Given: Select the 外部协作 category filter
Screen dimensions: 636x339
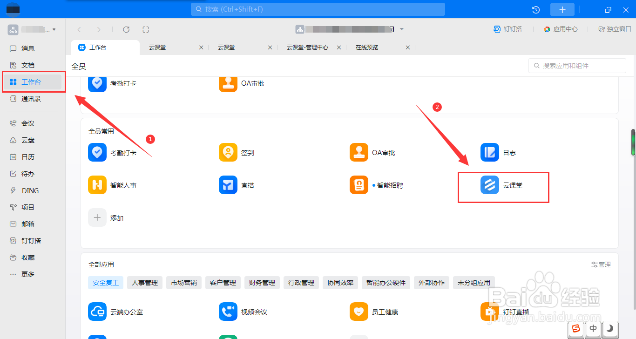Looking at the screenshot, I should (432, 283).
